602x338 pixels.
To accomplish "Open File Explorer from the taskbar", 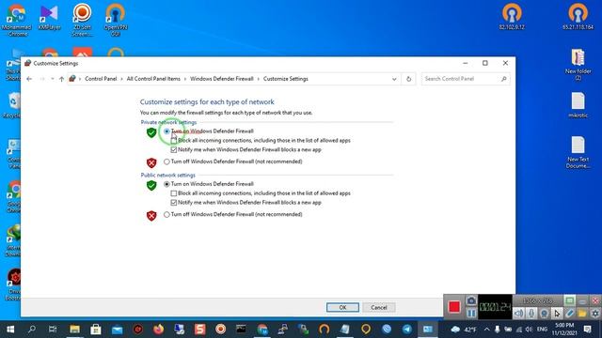I will tap(74, 330).
